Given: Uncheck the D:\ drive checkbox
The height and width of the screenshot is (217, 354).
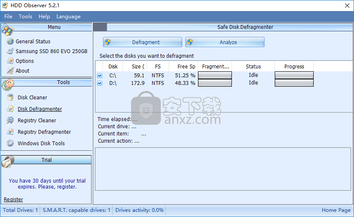Looking at the screenshot, I should click(100, 83).
